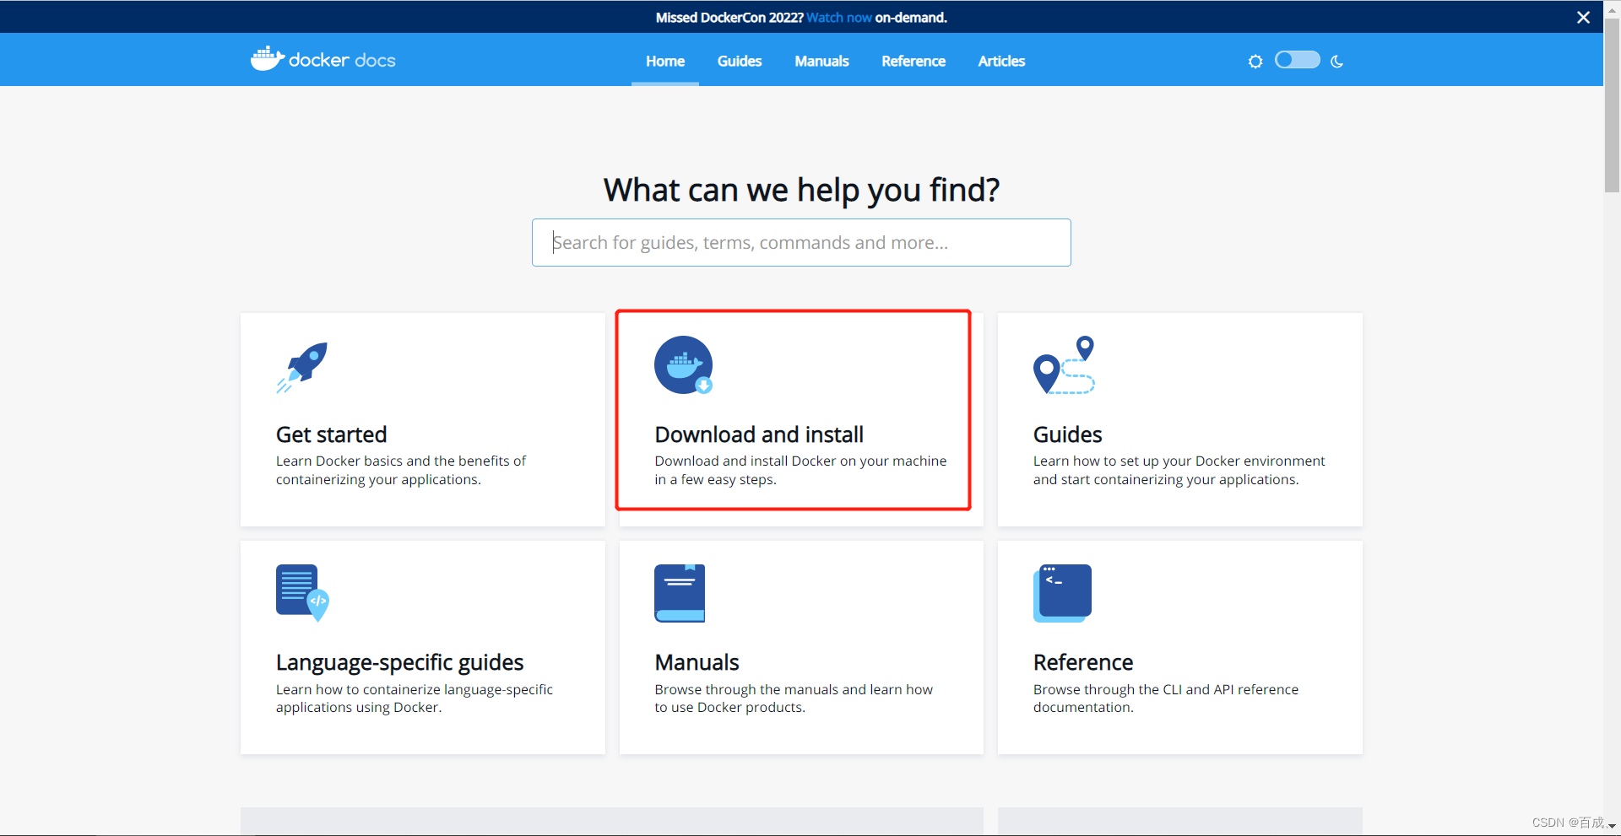Open the Get started card title
The width and height of the screenshot is (1621, 836).
[331, 434]
